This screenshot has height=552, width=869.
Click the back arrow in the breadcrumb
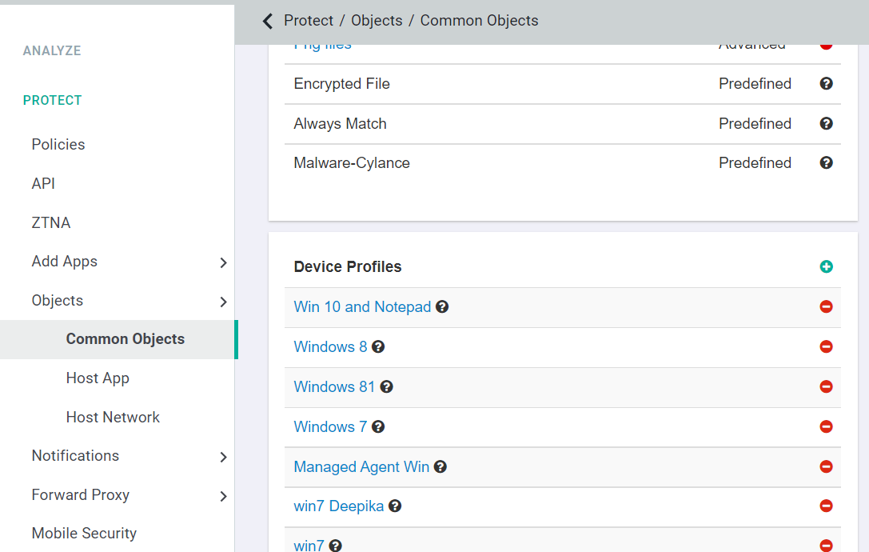click(x=267, y=21)
